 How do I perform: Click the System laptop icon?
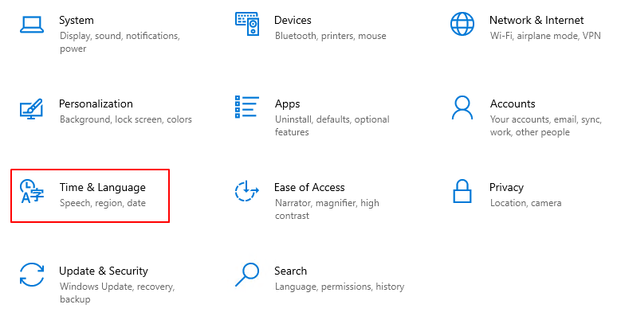point(32,23)
